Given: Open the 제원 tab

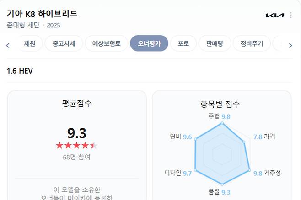Looking at the screenshot, I should [30, 44].
